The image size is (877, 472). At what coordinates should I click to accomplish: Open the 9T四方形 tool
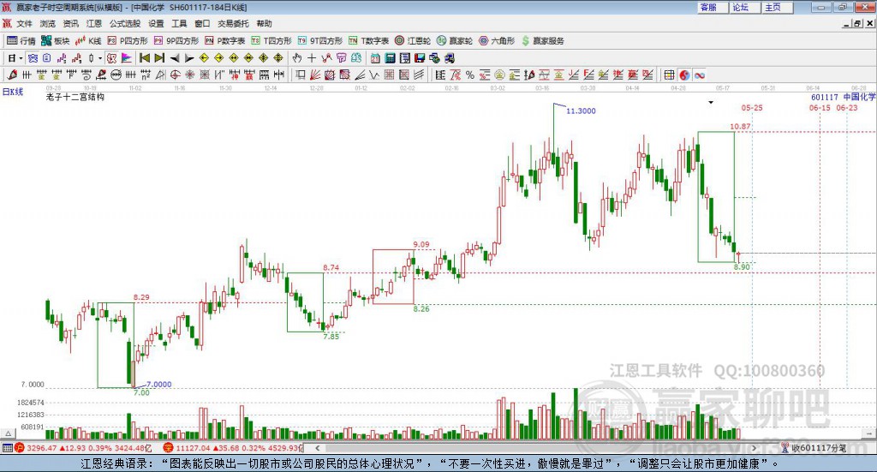[320, 41]
